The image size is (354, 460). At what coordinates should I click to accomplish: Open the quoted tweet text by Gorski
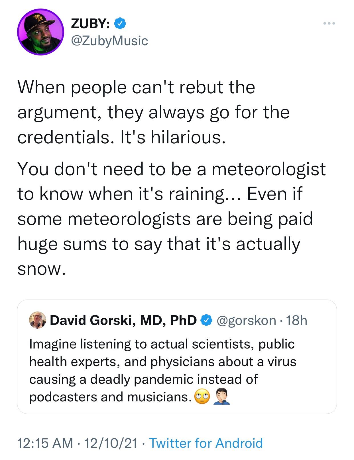(x=162, y=370)
